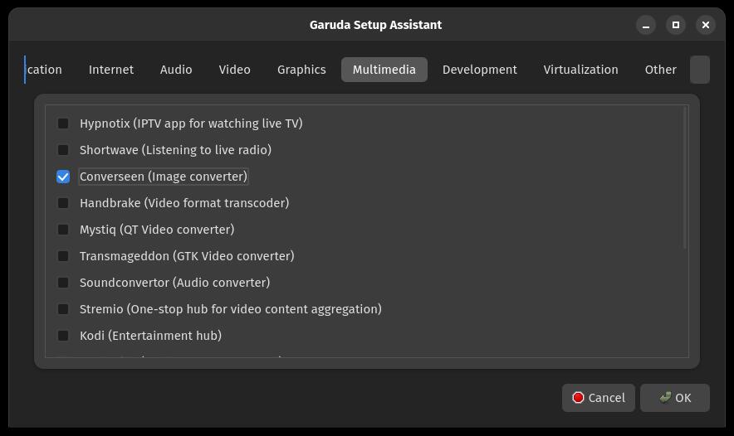
Task: Switch to the Graphics tab
Action: [x=301, y=70]
